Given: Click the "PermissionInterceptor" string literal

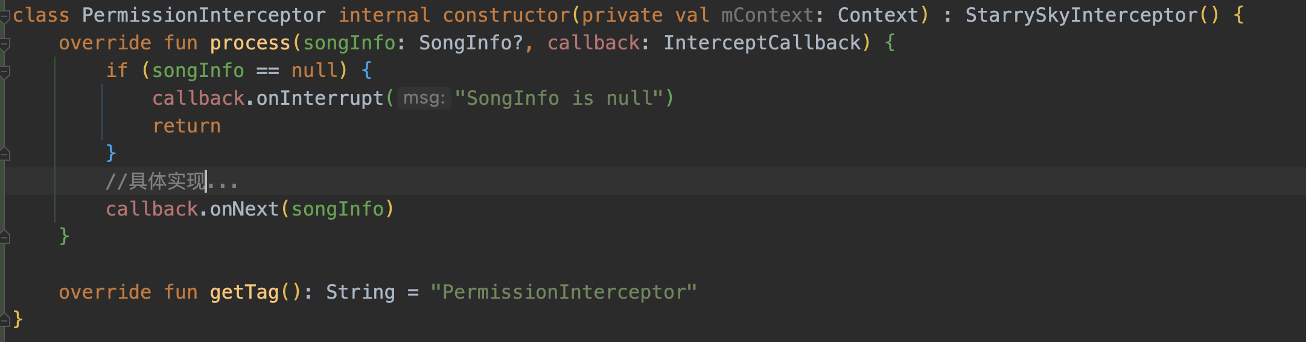Looking at the screenshot, I should coord(564,292).
